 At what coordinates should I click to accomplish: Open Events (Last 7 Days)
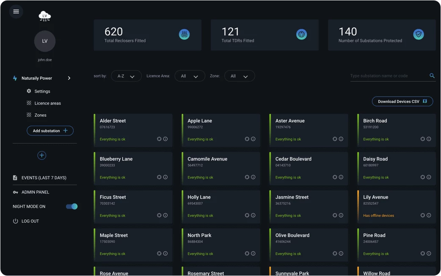[x=40, y=178]
